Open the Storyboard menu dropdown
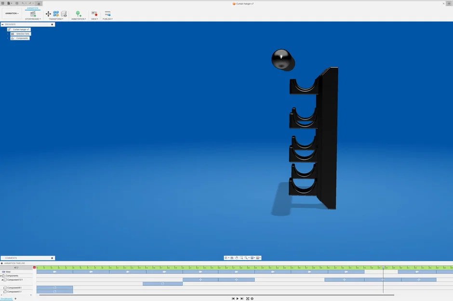 pyautogui.click(x=33, y=19)
